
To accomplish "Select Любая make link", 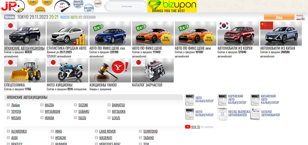I will pyautogui.click(x=16, y=105).
